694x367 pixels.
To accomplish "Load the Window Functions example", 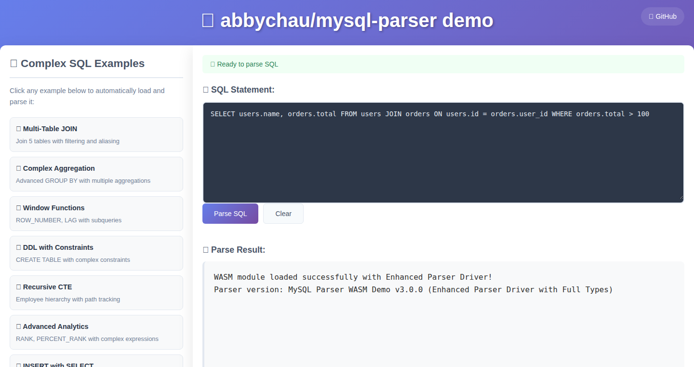I will [96, 214].
